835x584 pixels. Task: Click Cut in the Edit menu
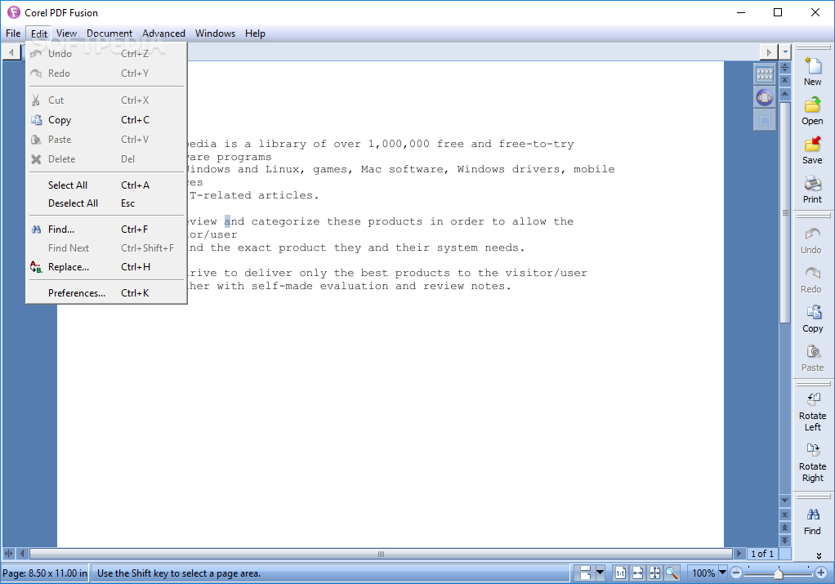click(106, 100)
